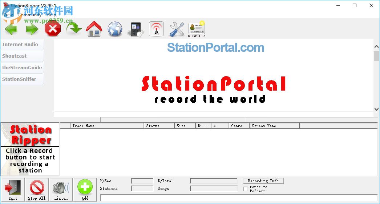Click the green Back arrow icon
This screenshot has width=380, height=204.
(11, 29)
